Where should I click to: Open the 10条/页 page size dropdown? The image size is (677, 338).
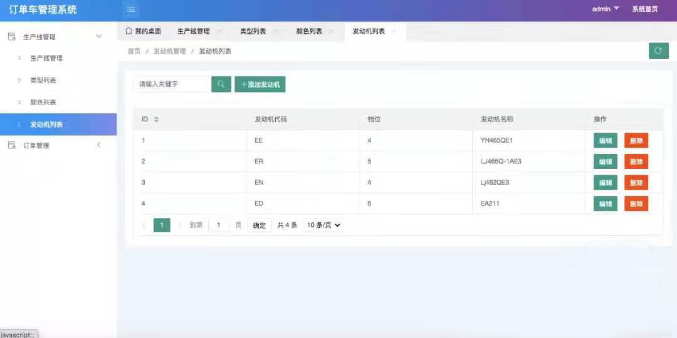click(323, 225)
